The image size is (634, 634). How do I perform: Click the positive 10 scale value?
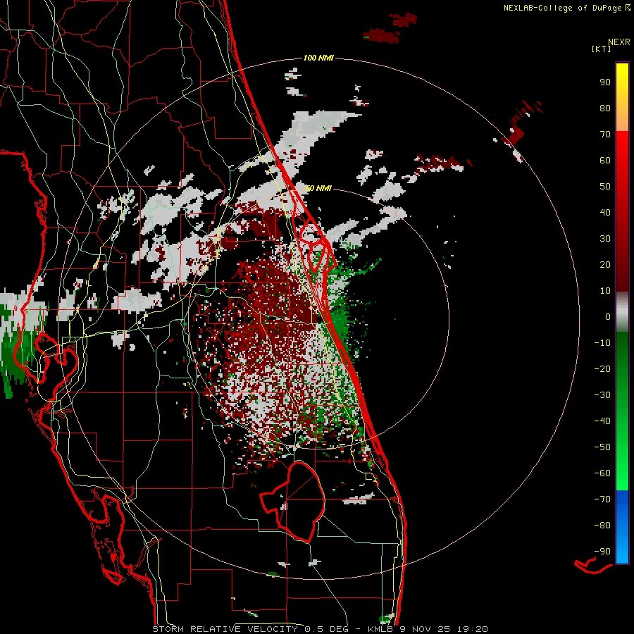point(605,291)
